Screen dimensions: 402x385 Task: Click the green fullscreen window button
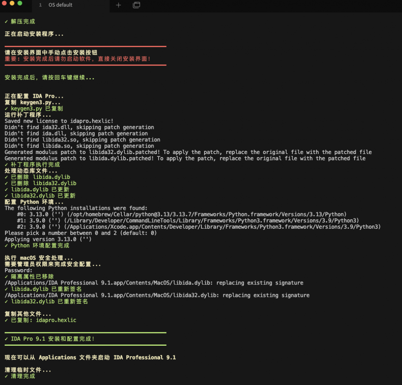(20, 3)
